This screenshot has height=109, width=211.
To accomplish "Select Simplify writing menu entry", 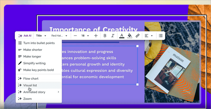I will (x=39, y=63).
